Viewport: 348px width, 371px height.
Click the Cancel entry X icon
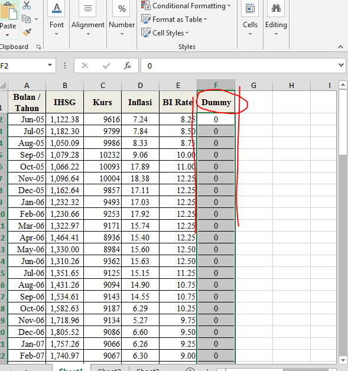(x=85, y=66)
